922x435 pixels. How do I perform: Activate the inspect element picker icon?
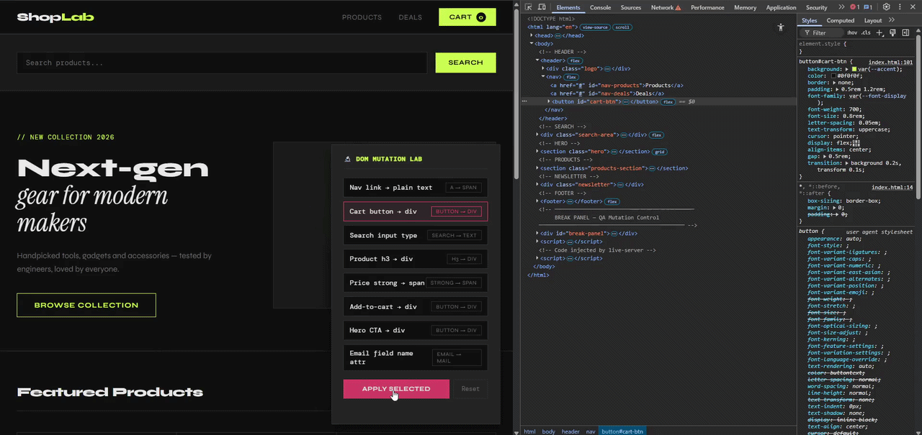pos(528,7)
